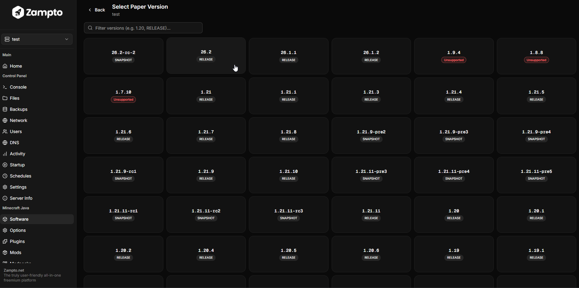Click the Options gear icon
579x288 pixels.
pos(5,230)
